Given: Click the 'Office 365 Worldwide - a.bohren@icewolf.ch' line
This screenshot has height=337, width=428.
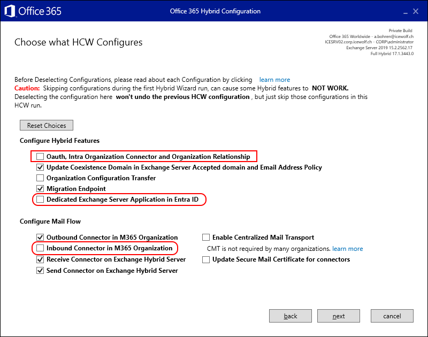Looking at the screenshot, I should [x=371, y=36].
